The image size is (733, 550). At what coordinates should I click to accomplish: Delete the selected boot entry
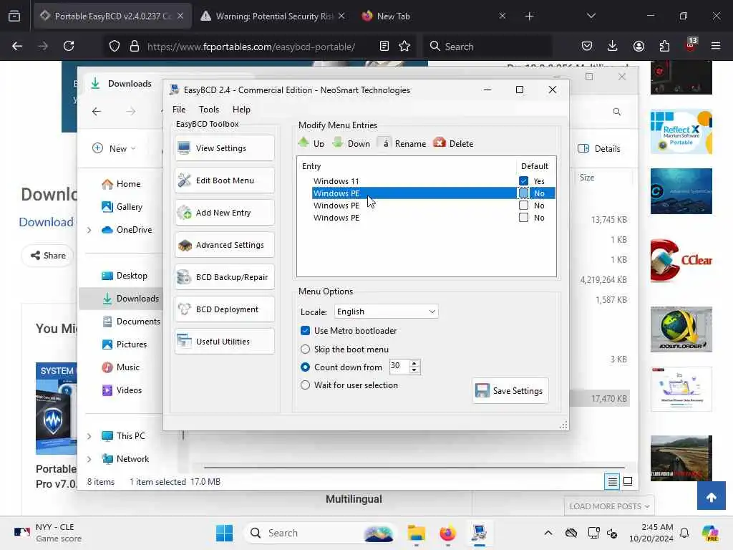coord(453,143)
